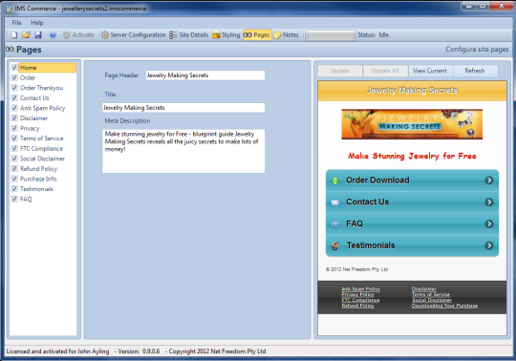This screenshot has height=361, width=516.
Task: Toggle the Social Disclaimer checkbox
Action: point(14,159)
